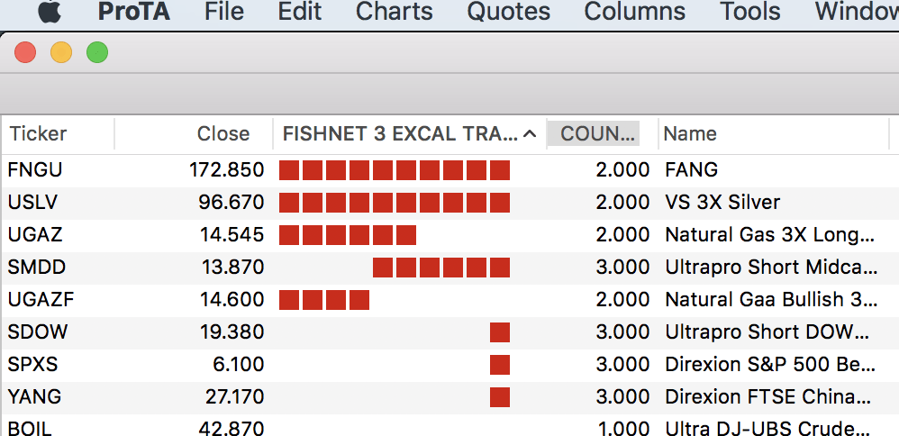
Task: Click close value 19.380
Action: (232, 332)
